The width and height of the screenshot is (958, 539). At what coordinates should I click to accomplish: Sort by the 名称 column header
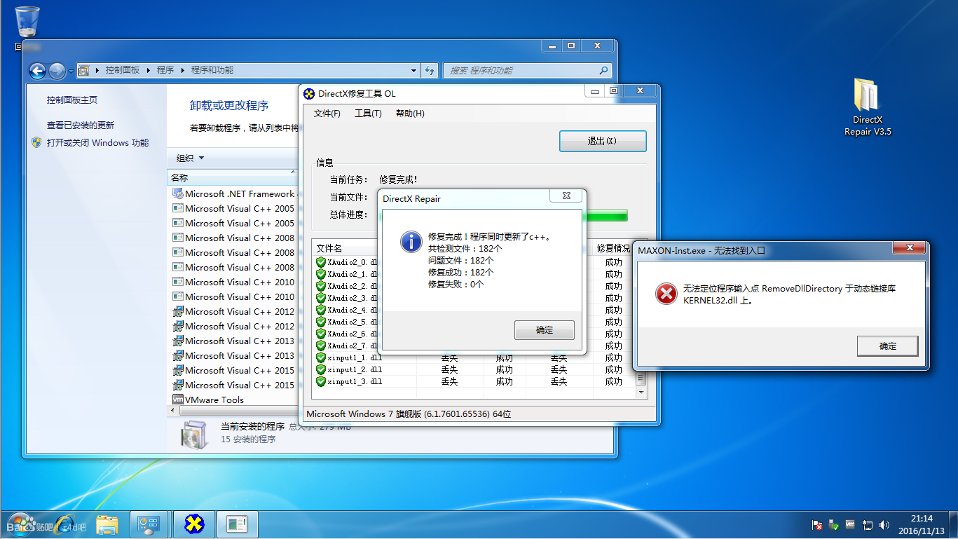pos(233,178)
